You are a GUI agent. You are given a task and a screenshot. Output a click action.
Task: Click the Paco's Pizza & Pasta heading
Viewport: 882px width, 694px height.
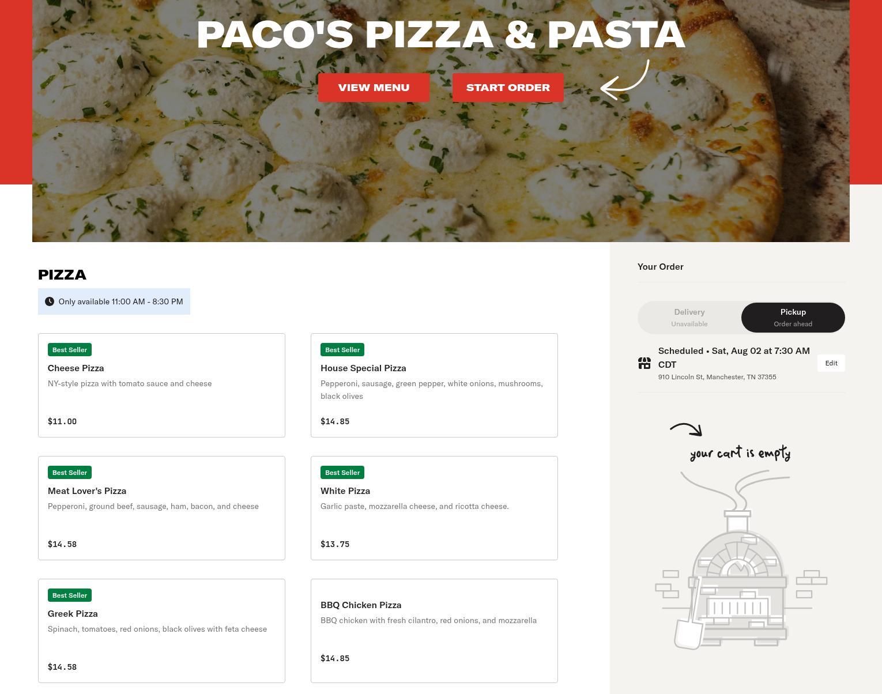click(441, 35)
